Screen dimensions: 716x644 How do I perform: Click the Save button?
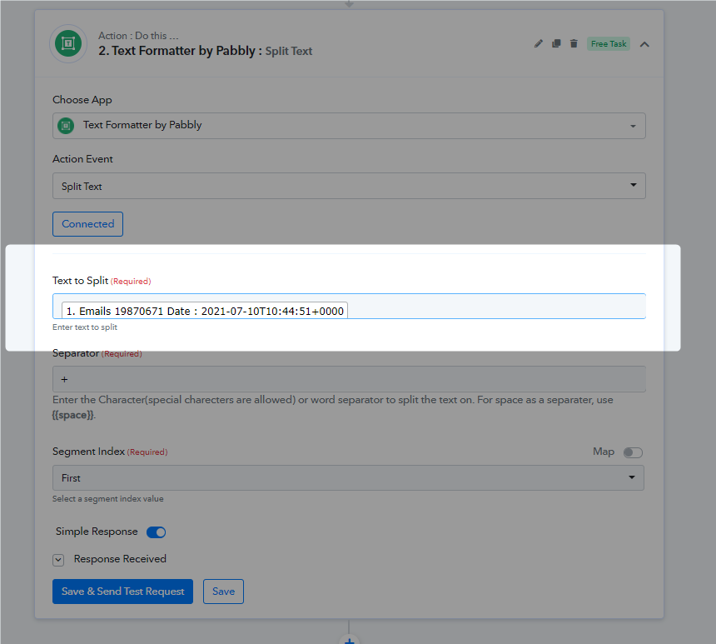click(223, 592)
